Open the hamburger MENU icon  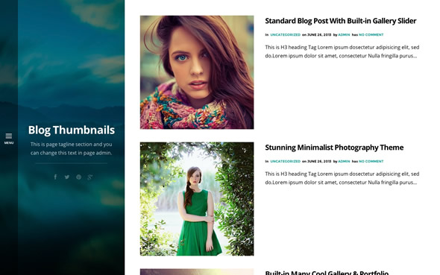point(9,136)
